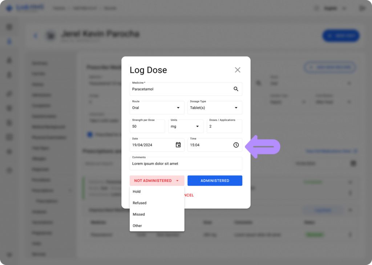Focus the Comments text box

[x=185, y=164]
